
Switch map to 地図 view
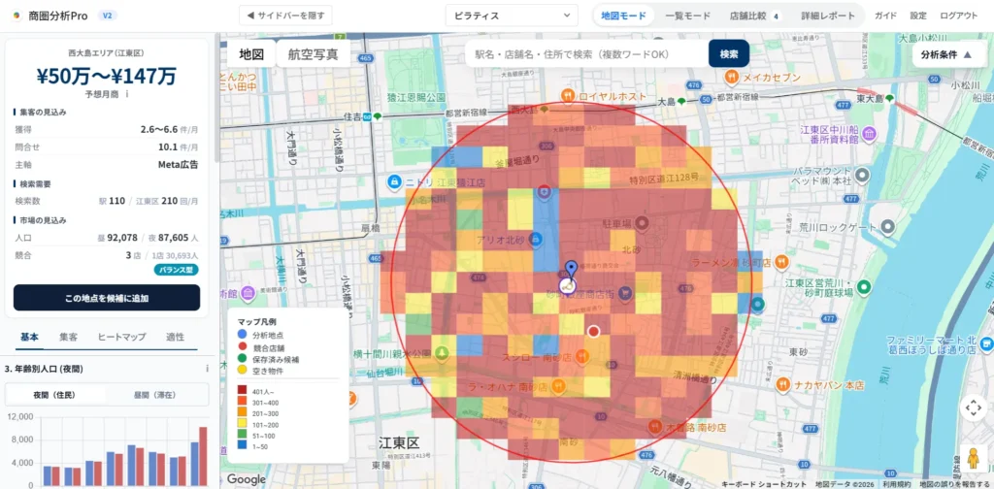[251, 53]
